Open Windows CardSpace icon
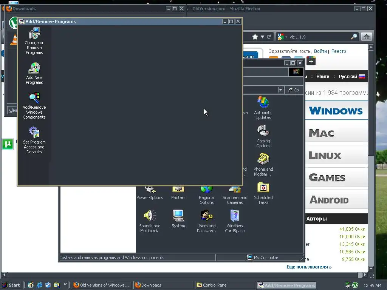The width and height of the screenshot is (387, 290). [x=235, y=221]
